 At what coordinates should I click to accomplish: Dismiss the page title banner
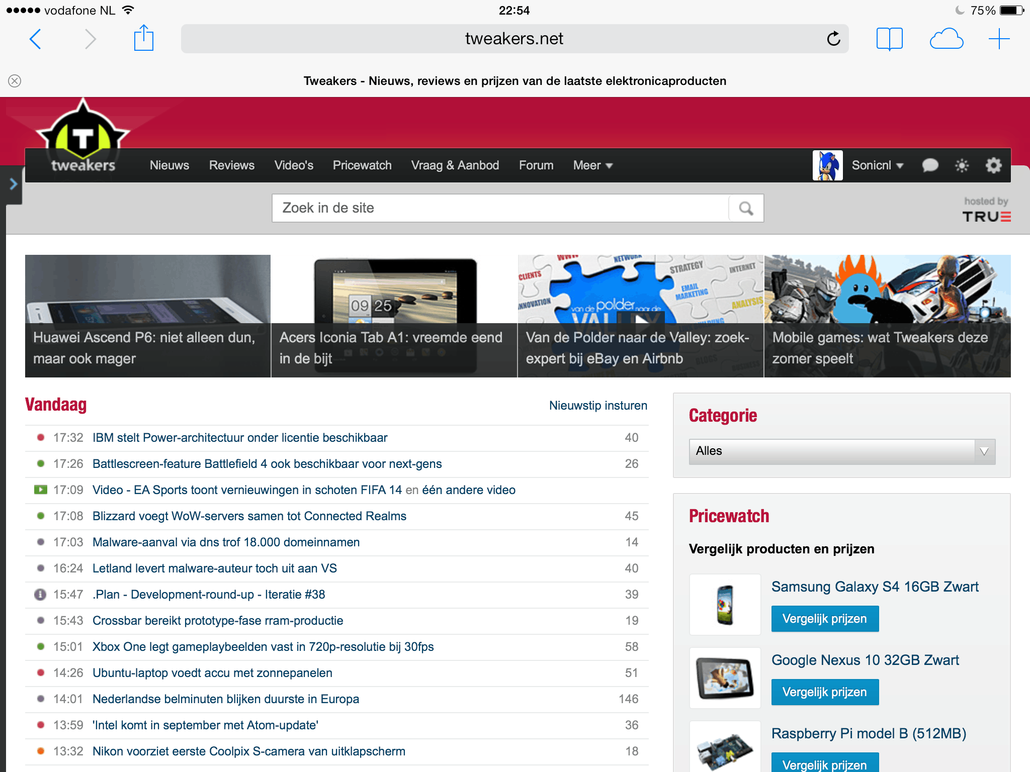[15, 81]
